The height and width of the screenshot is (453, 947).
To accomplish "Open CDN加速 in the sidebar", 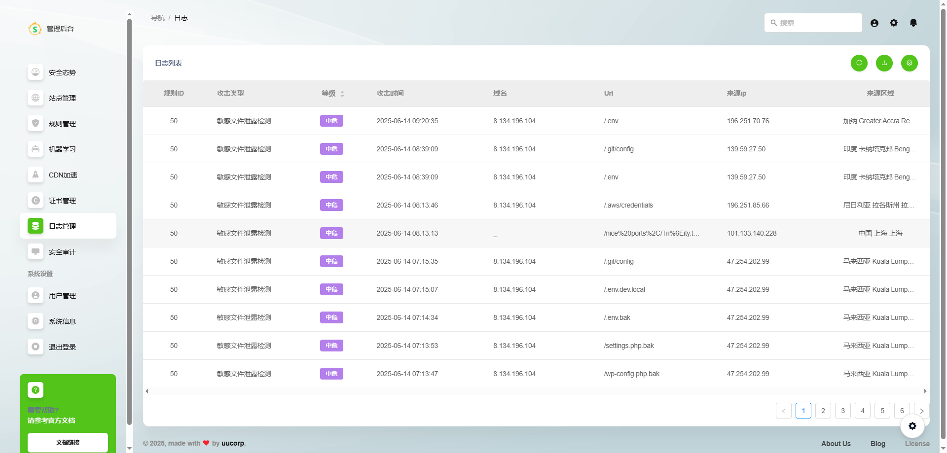I will pos(63,175).
